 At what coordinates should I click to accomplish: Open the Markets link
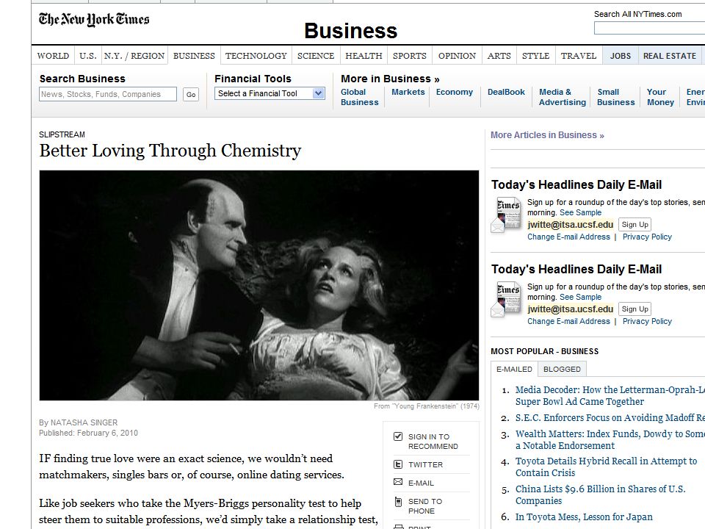pyautogui.click(x=408, y=92)
